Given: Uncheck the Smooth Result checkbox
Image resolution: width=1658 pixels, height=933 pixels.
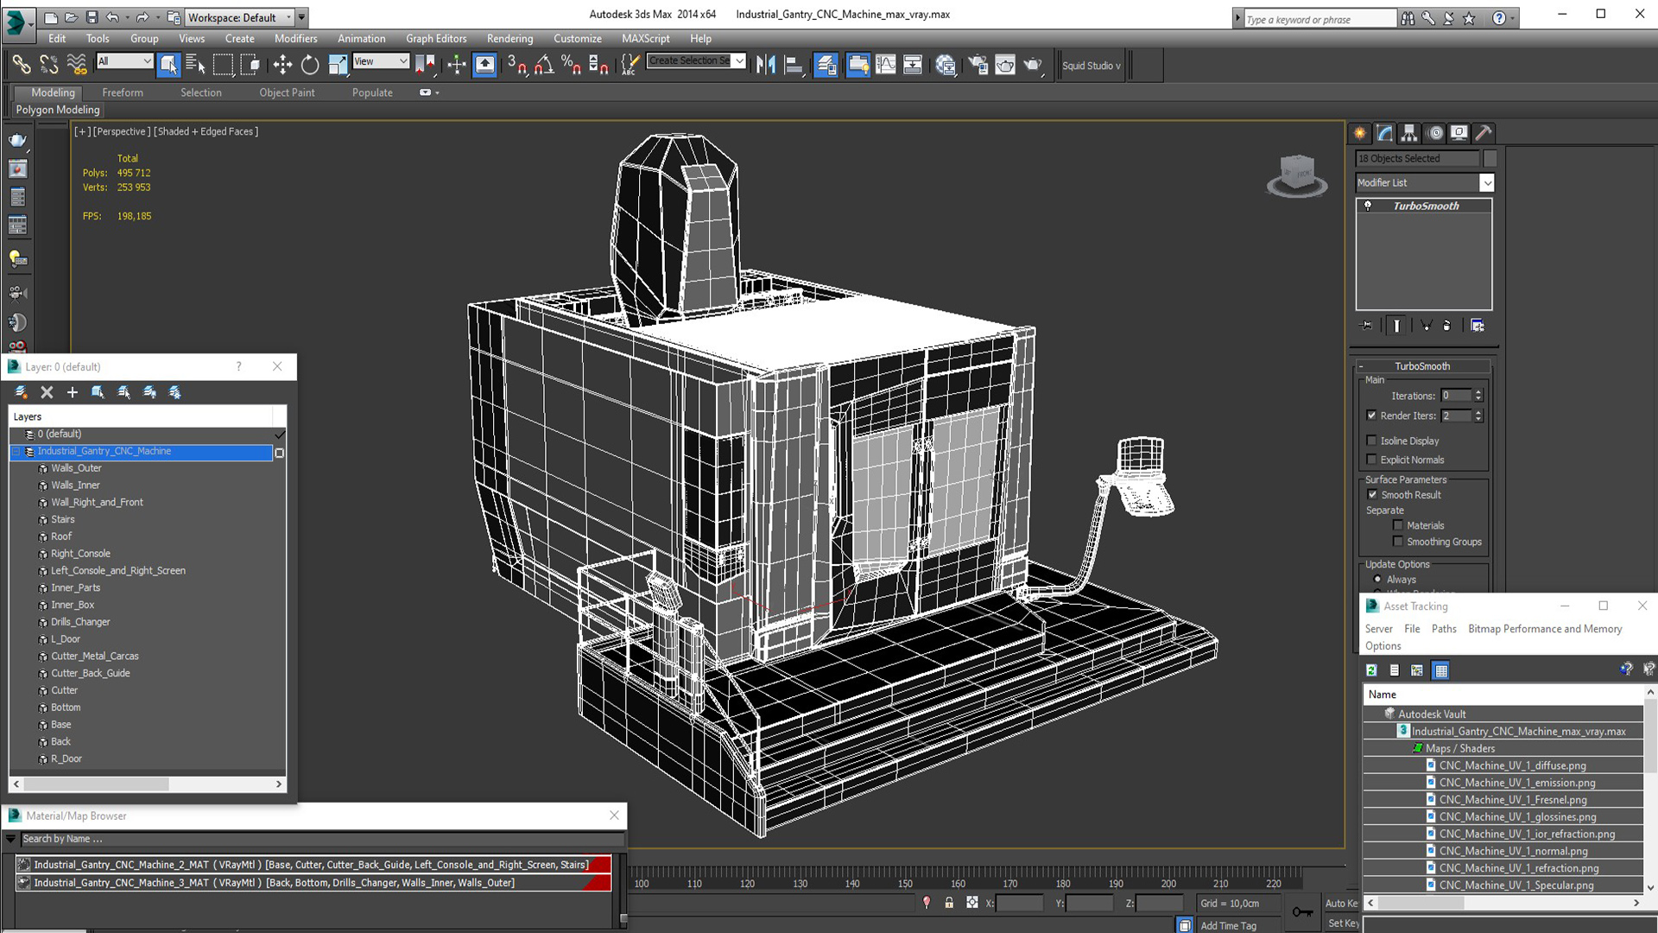Looking at the screenshot, I should 1372,495.
